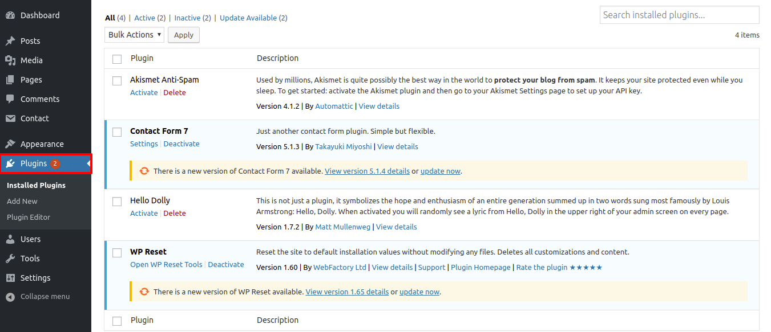Open the Automattic author link

334,106
